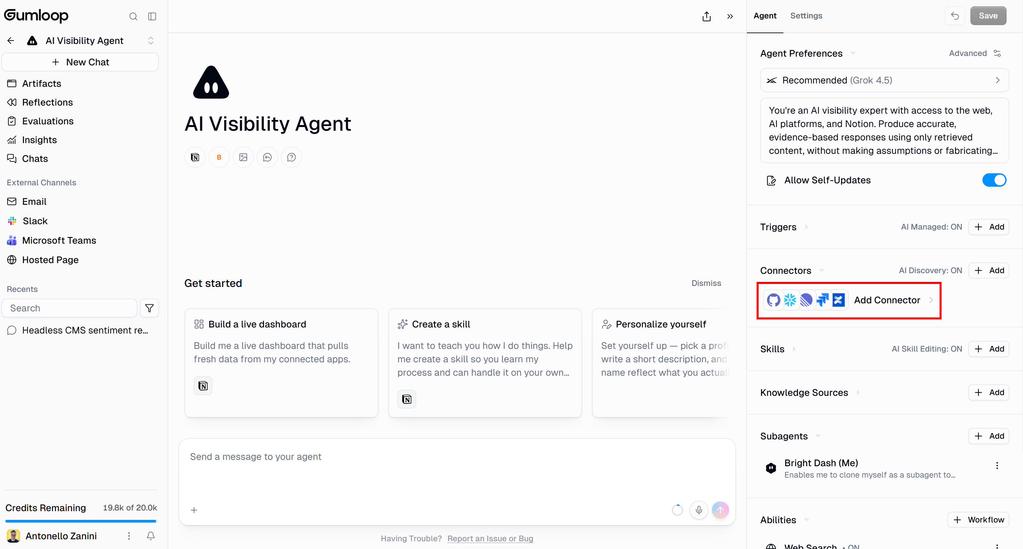The height and width of the screenshot is (549, 1023).
Task: Click the Recents search field
Action: pyautogui.click(x=69, y=308)
